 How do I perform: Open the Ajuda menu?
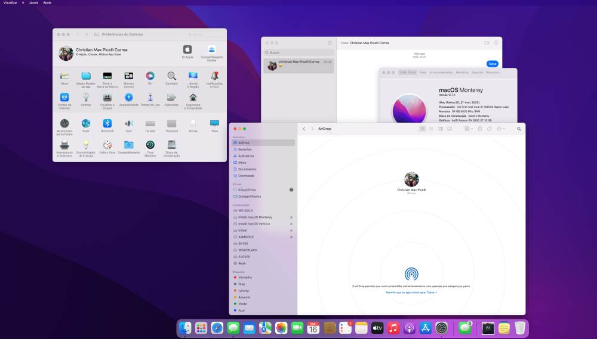point(47,2)
